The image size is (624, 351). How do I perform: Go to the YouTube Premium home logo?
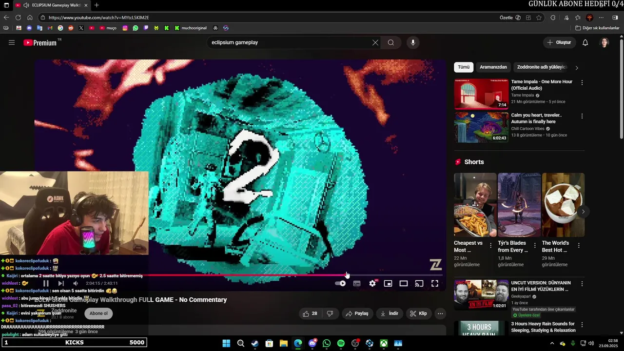[x=40, y=42]
